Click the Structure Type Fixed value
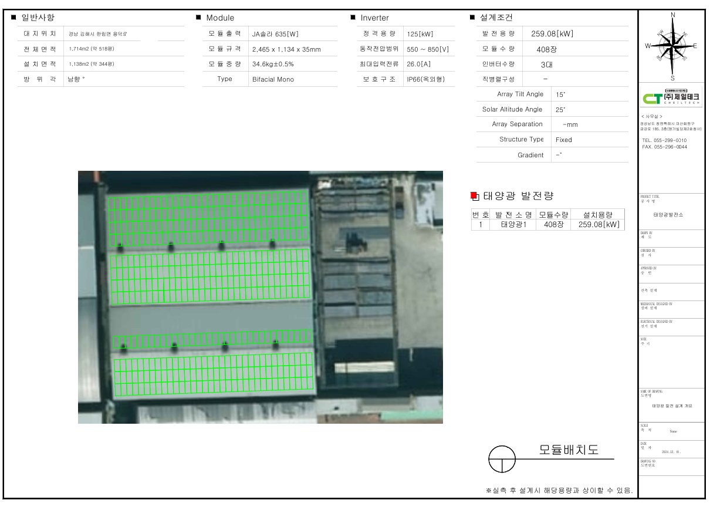 563,140
